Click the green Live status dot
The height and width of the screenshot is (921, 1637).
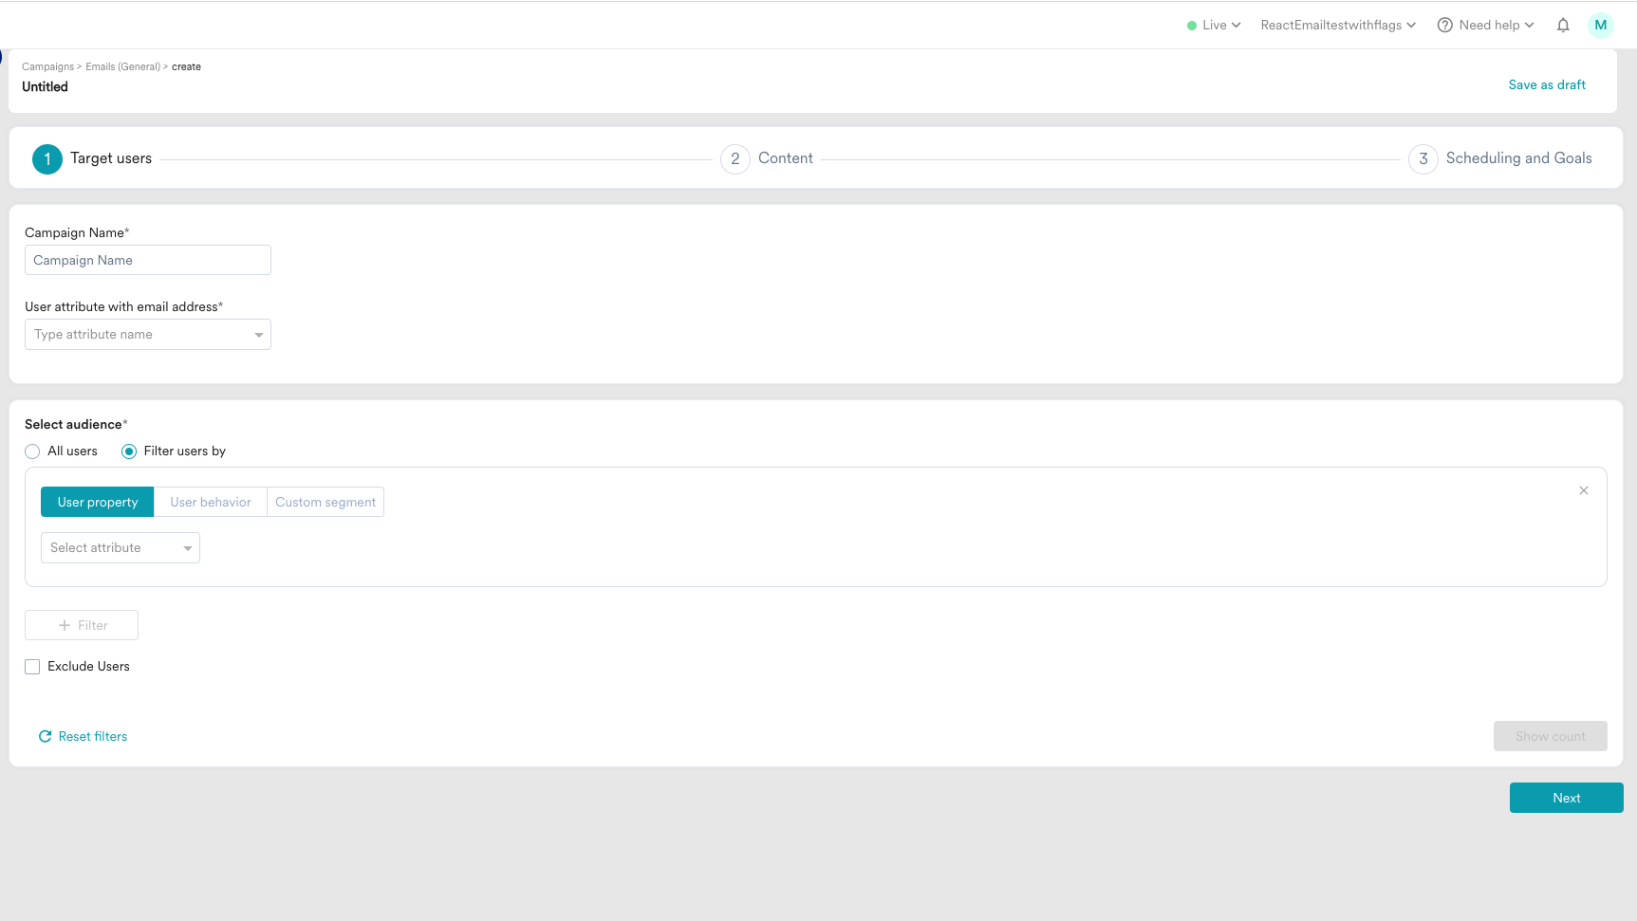1192,26
